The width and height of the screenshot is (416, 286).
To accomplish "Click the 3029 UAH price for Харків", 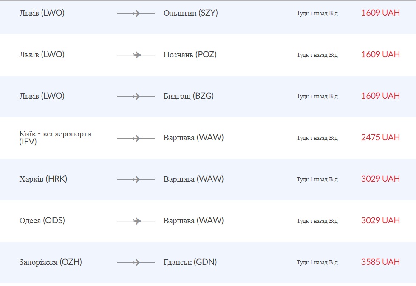I will [380, 179].
